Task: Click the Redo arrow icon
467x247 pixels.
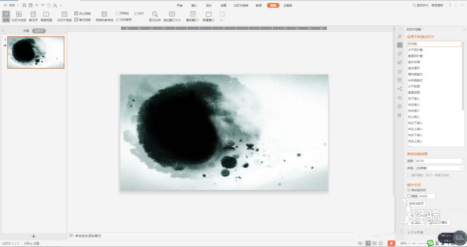Action: click(x=42, y=5)
